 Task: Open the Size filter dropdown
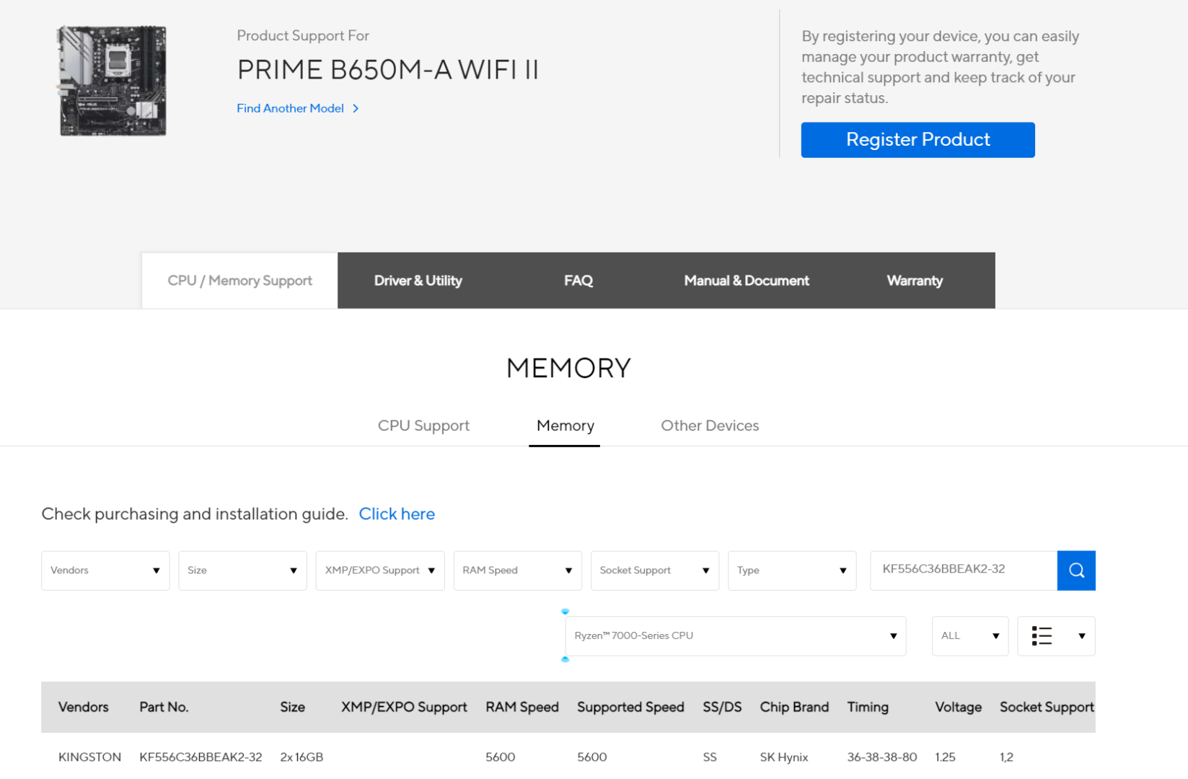(x=242, y=571)
